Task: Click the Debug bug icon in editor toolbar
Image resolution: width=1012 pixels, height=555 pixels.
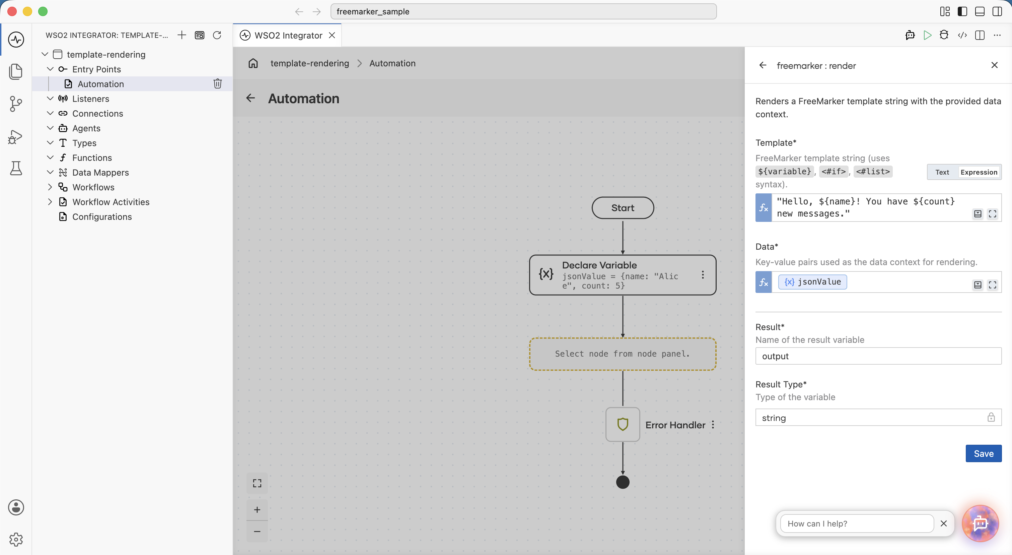Action: click(x=944, y=35)
